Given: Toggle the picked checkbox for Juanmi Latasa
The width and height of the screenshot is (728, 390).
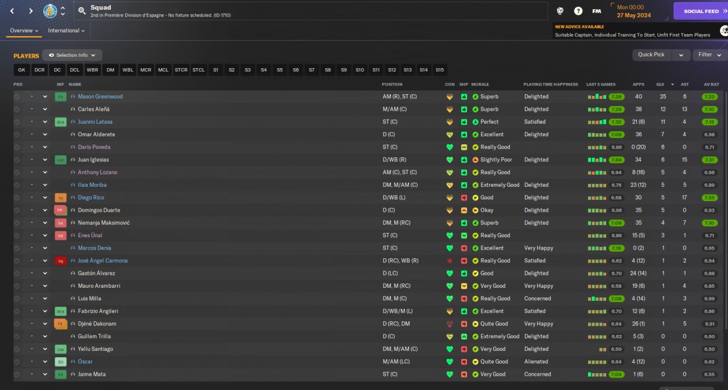Looking at the screenshot, I should (17, 122).
